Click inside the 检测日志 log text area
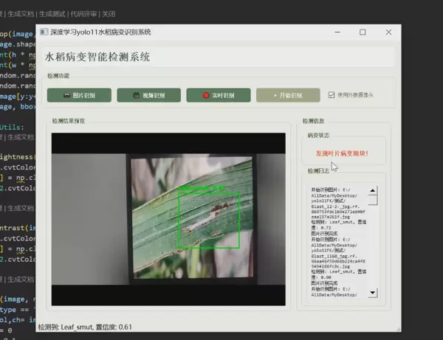The height and width of the screenshot is (340, 443). [337, 243]
